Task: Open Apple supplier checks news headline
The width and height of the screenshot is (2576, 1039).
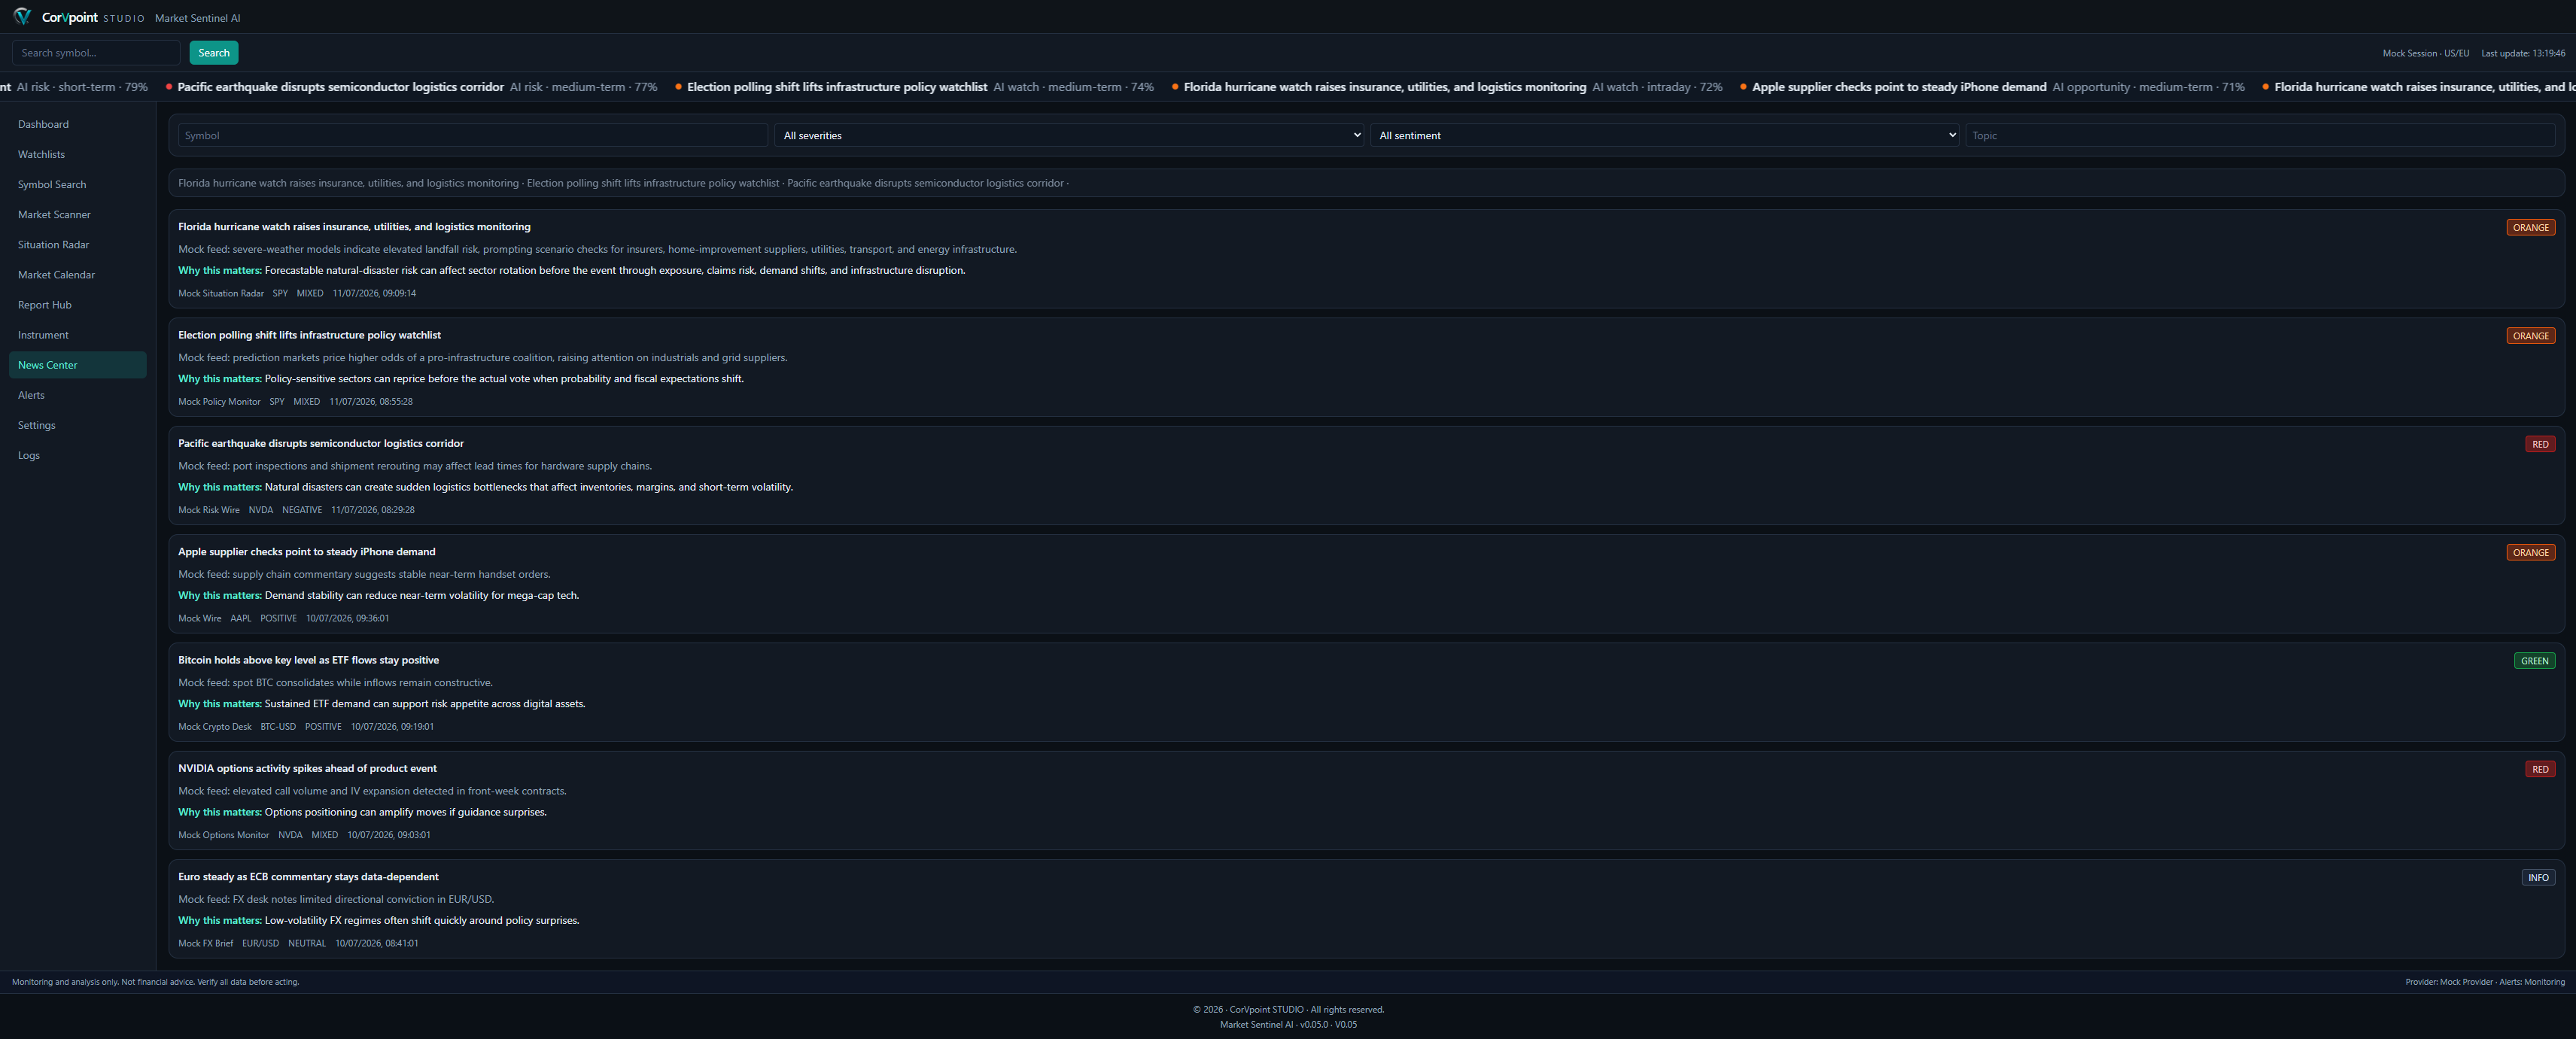Action: point(306,552)
